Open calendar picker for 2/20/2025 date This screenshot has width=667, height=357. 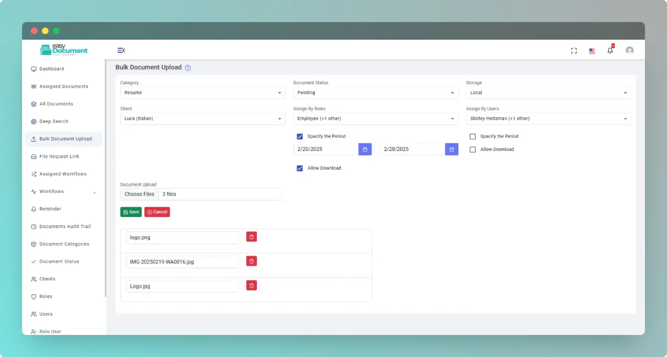[x=365, y=149]
